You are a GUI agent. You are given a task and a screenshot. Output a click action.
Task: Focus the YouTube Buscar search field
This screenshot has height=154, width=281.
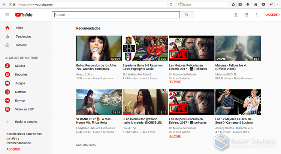pyautogui.click(x=116, y=15)
